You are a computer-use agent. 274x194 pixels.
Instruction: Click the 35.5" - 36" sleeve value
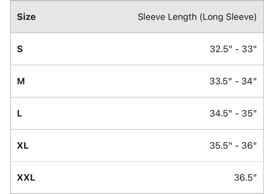tap(233, 146)
